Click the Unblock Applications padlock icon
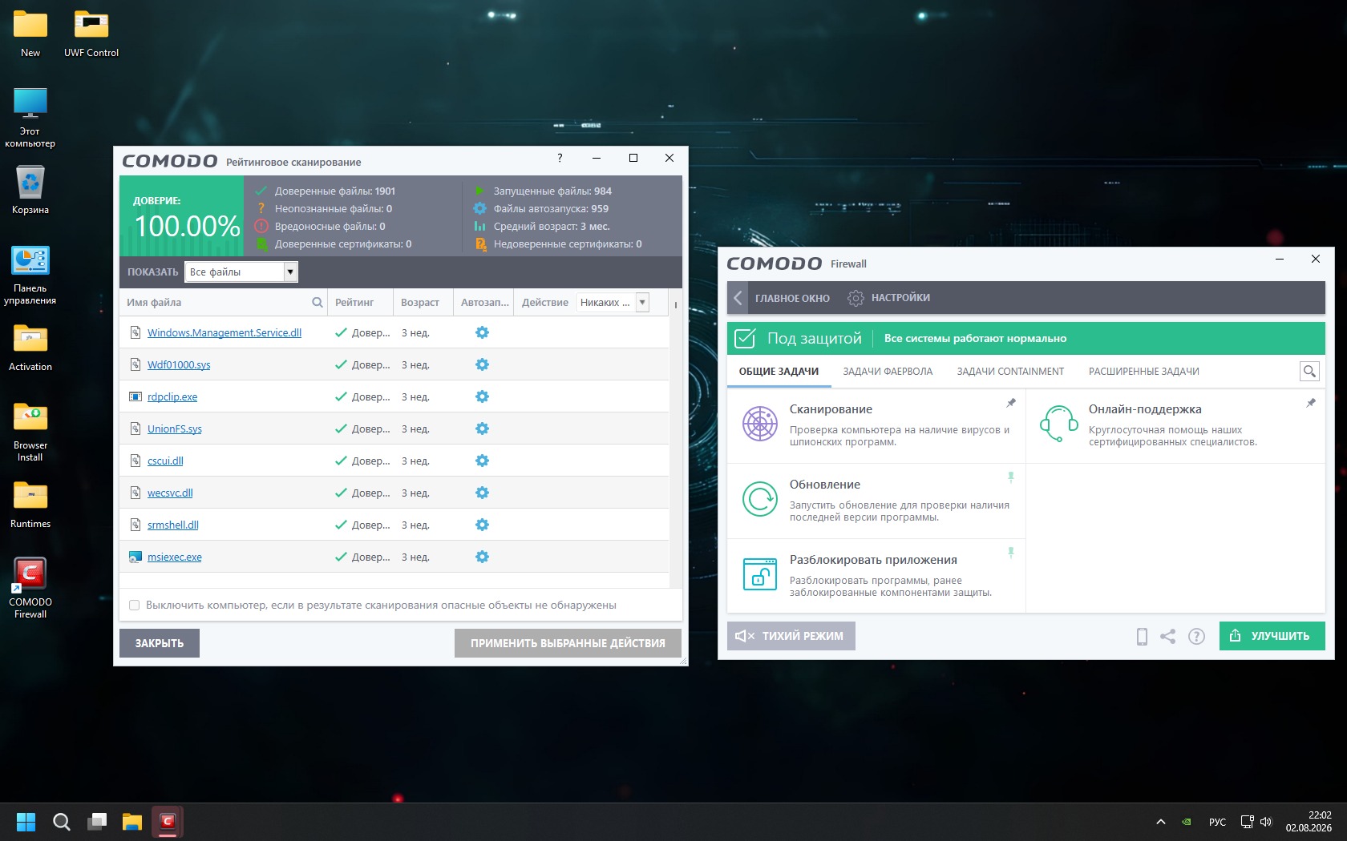Screen dimensions: 1347x841 point(759,574)
